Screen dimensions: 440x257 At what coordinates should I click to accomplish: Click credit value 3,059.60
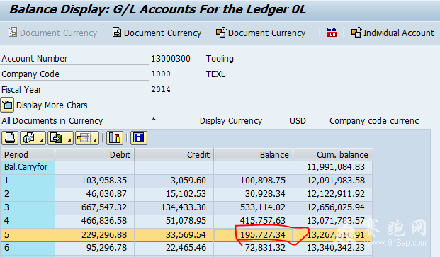point(188,181)
